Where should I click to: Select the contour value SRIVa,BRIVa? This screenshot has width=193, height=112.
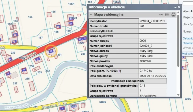pos(148,95)
